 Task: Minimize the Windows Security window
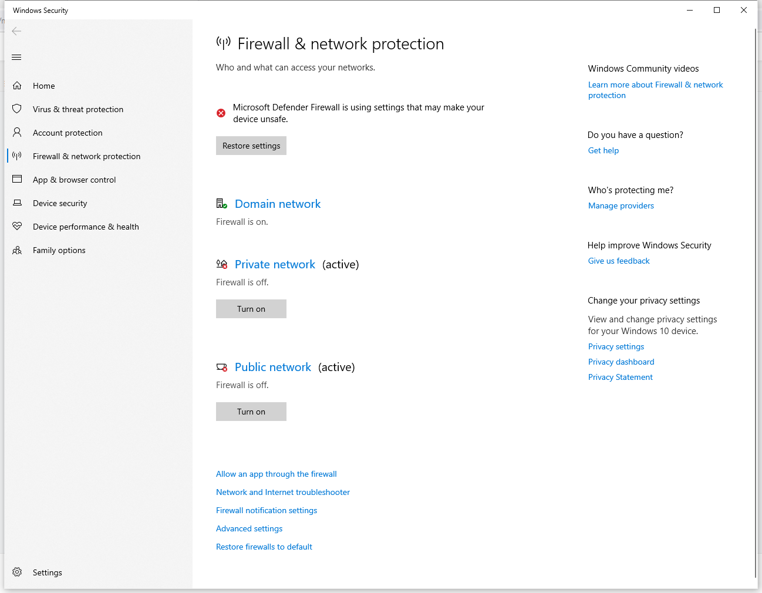click(x=690, y=10)
